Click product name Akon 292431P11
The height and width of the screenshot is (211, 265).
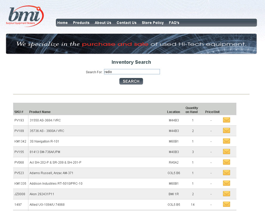pos(42,194)
